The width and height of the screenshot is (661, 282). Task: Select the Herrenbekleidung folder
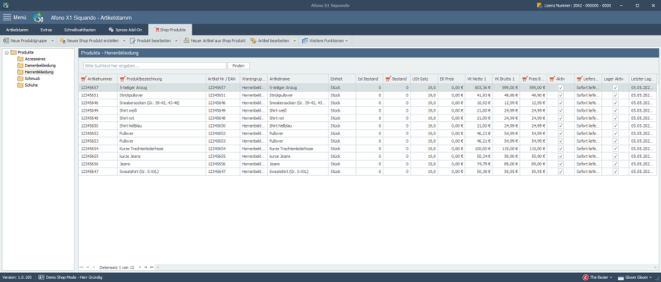coord(36,72)
